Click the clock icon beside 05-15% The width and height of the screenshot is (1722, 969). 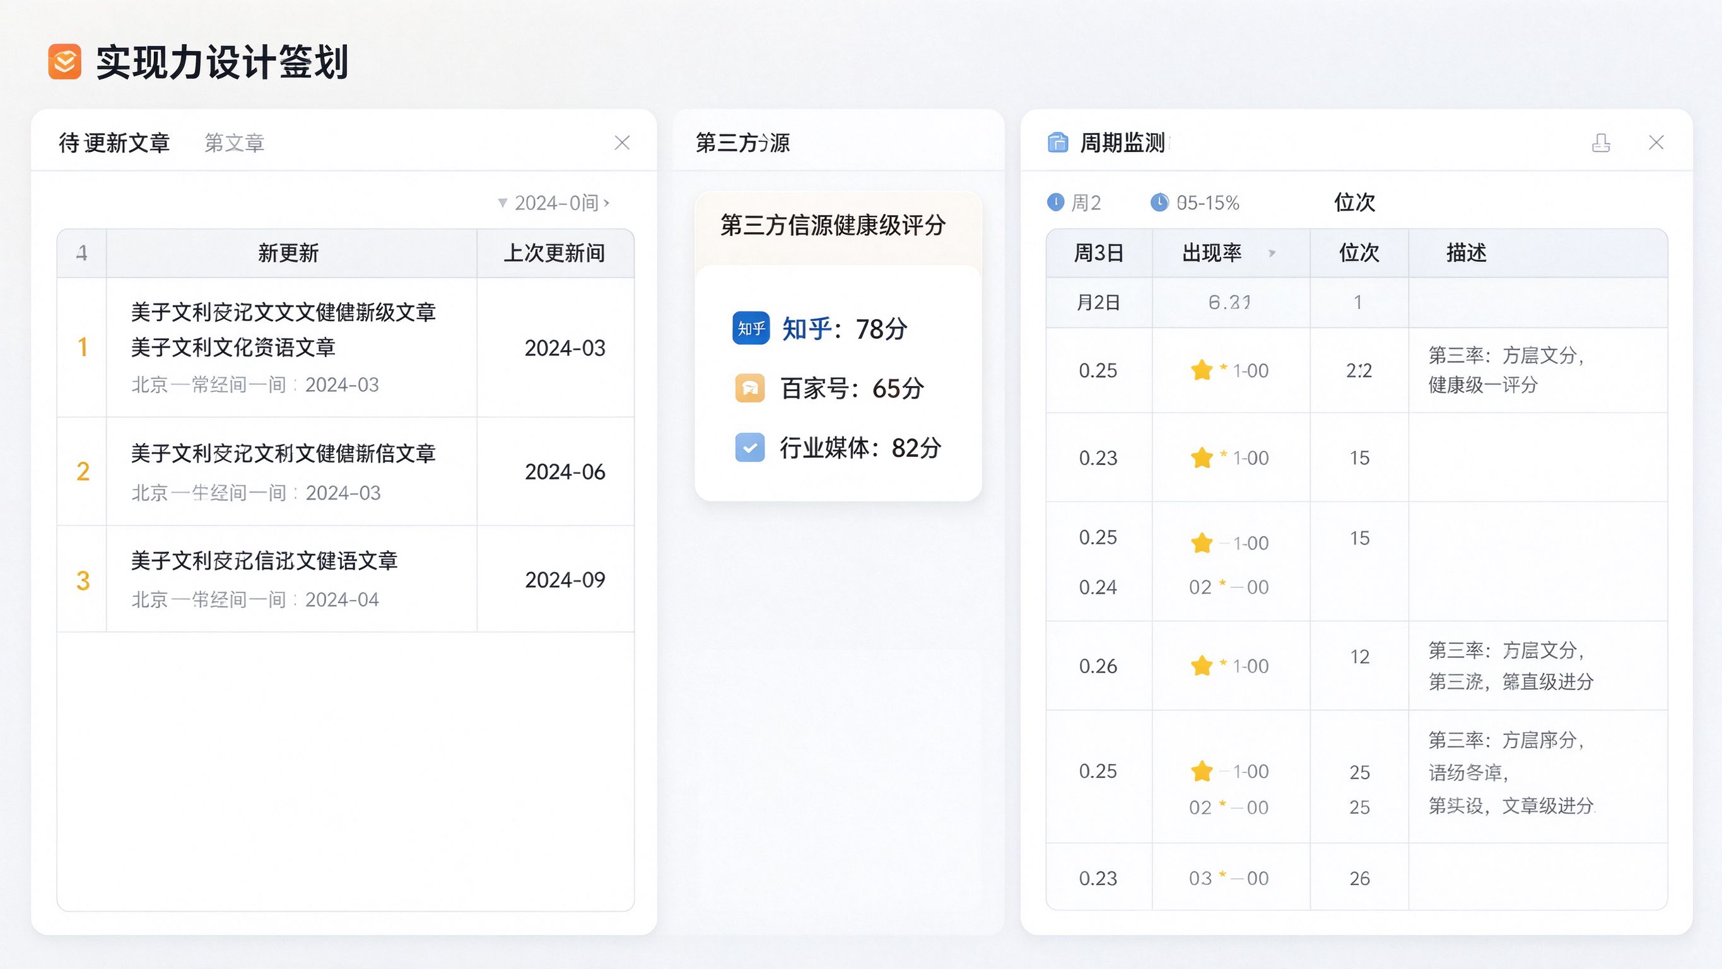[x=1159, y=202]
